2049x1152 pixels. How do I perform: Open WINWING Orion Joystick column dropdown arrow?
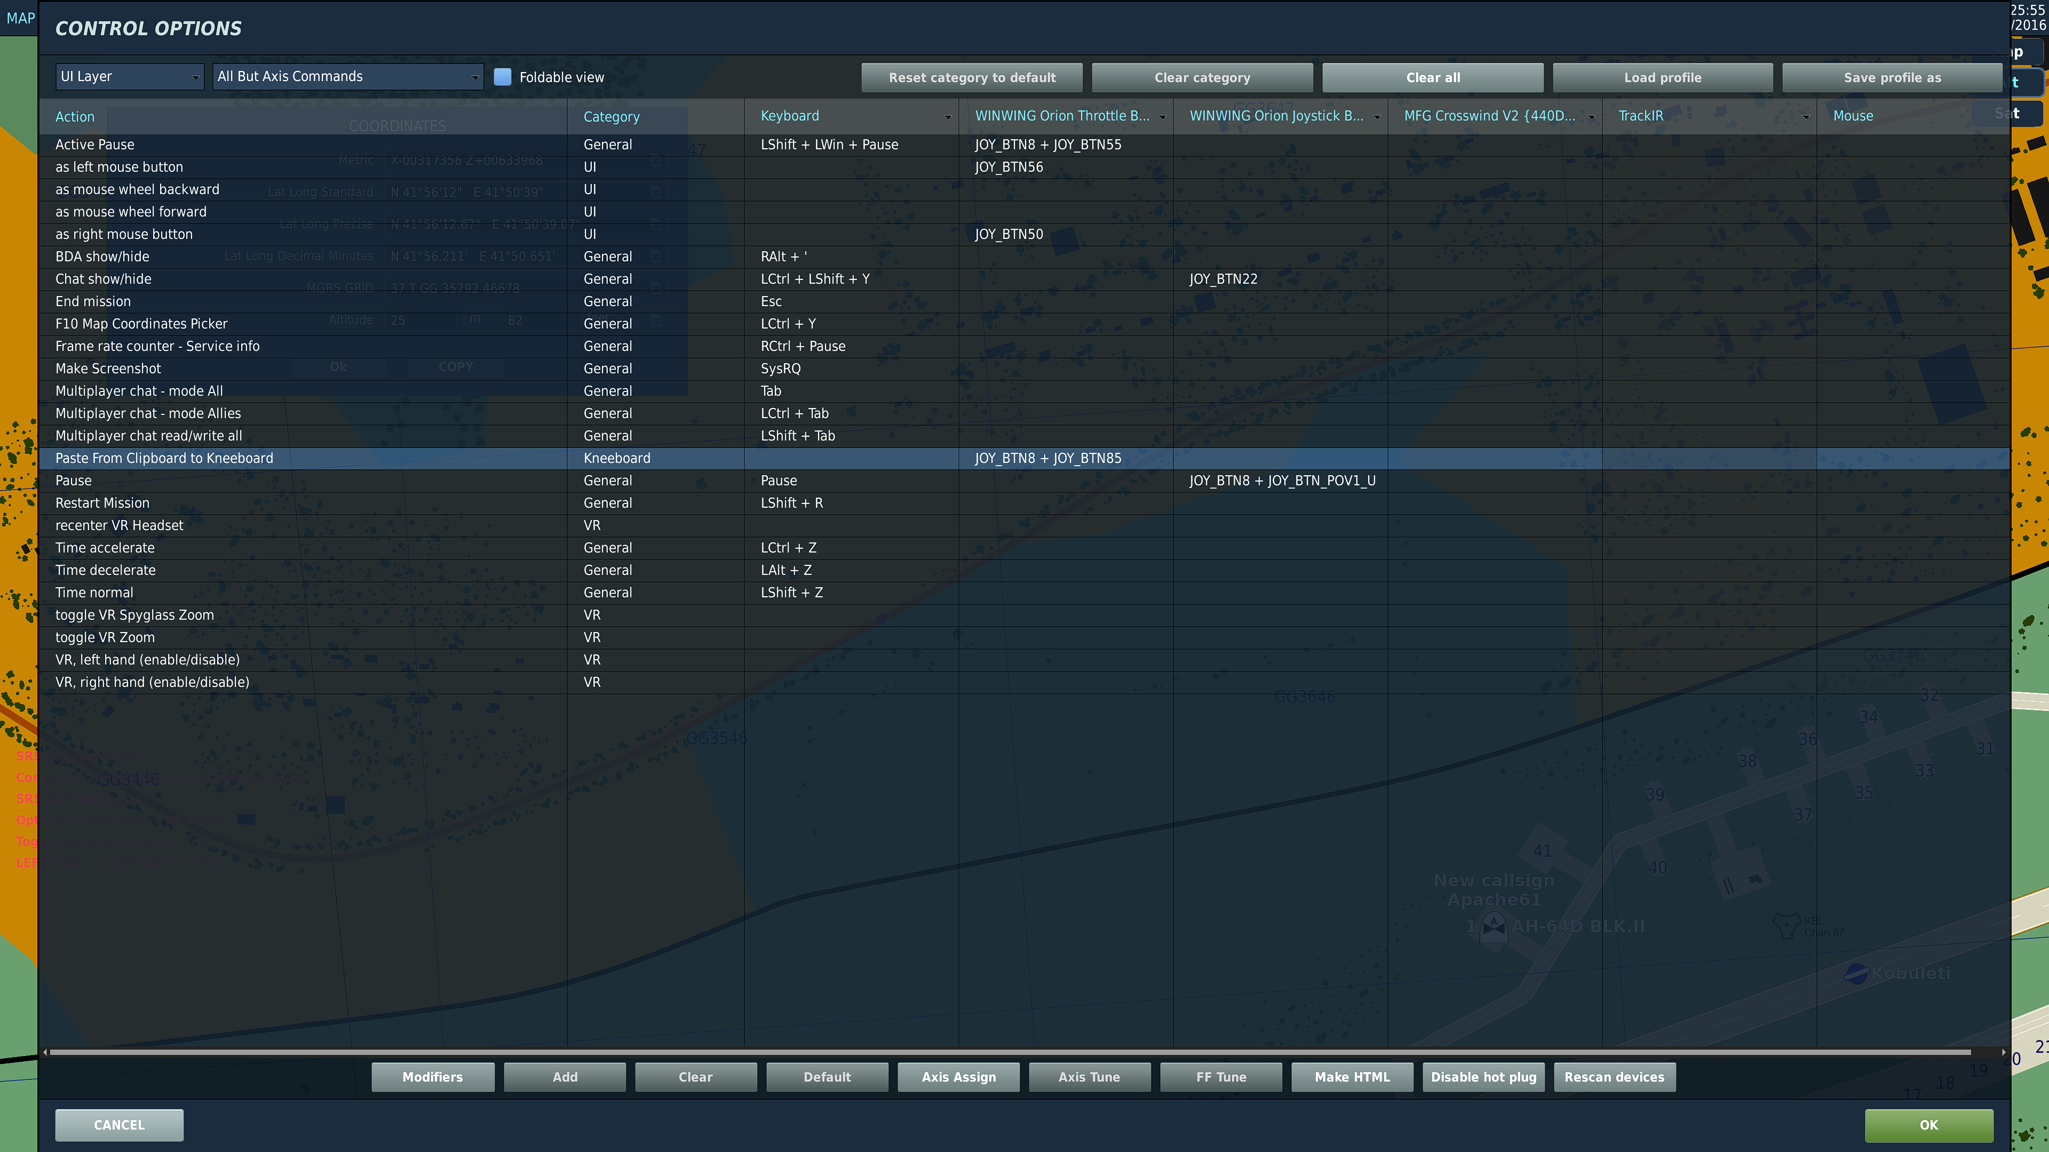1377,117
